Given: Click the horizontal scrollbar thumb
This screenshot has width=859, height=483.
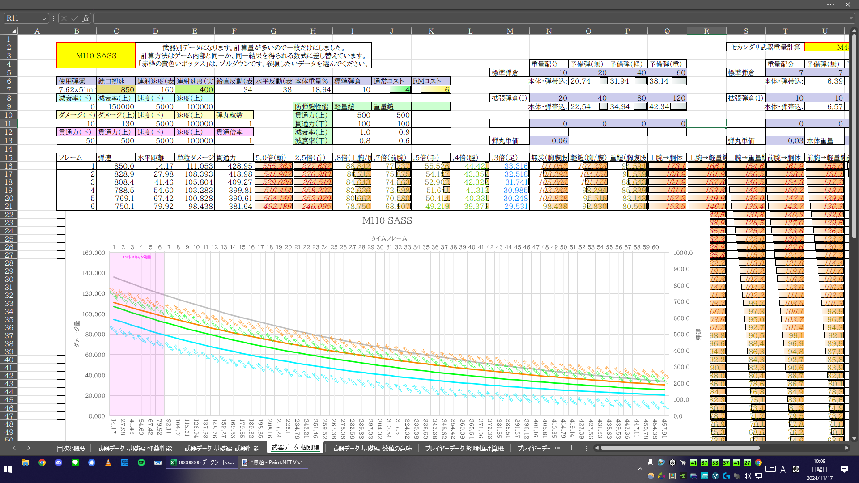Looking at the screenshot, I should point(680,448).
